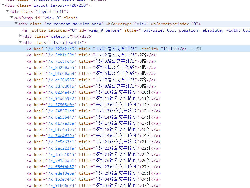Click the 12路 link text content

[146, 105]
